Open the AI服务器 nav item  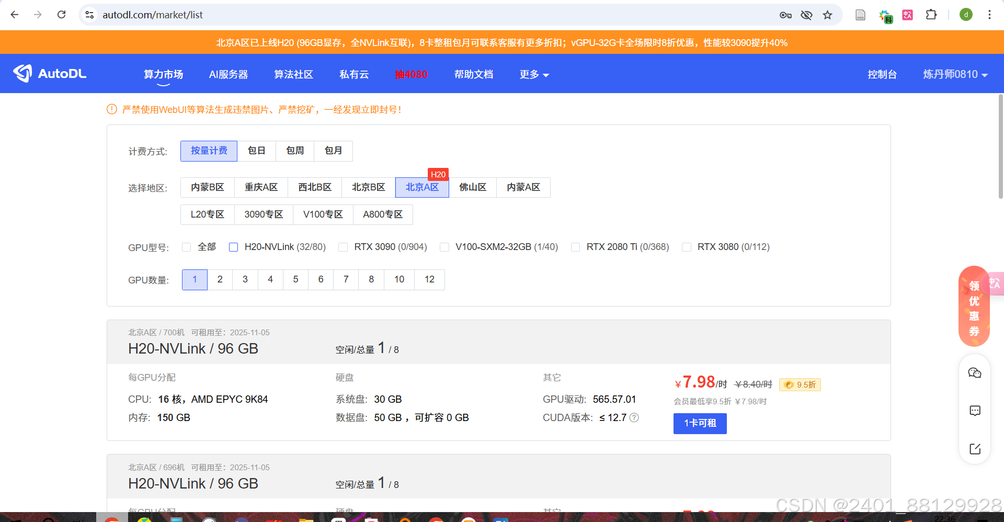[x=229, y=74]
